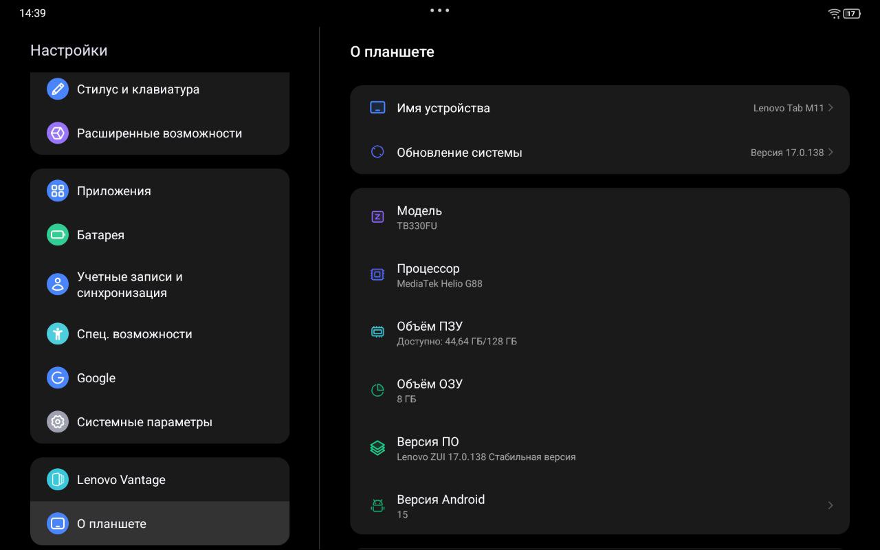This screenshot has width=880, height=550.
Task: Open system update chevron arrow
Action: (x=830, y=152)
